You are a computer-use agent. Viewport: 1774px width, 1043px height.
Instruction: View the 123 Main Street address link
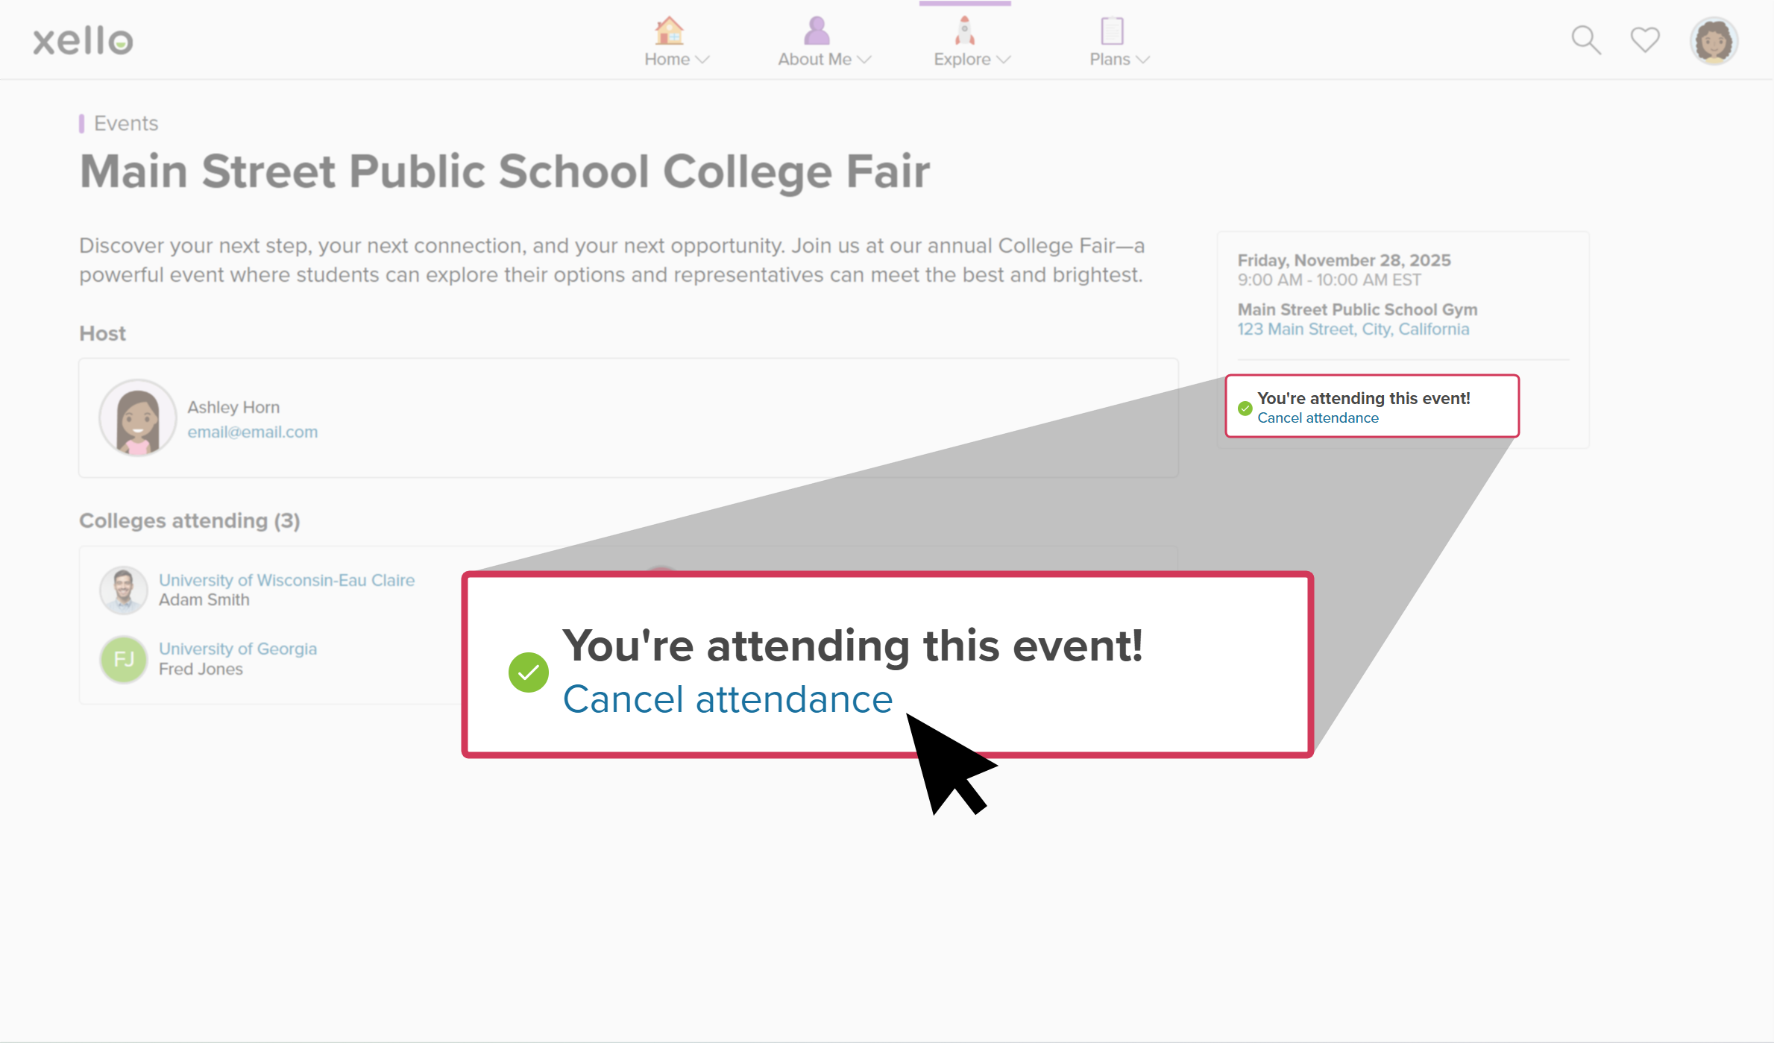coord(1353,329)
